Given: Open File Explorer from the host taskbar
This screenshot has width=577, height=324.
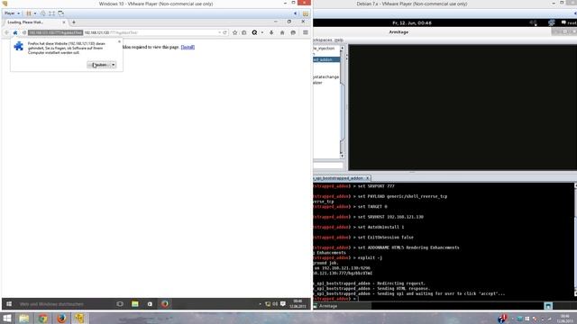Looking at the screenshot, I should 24,318.
